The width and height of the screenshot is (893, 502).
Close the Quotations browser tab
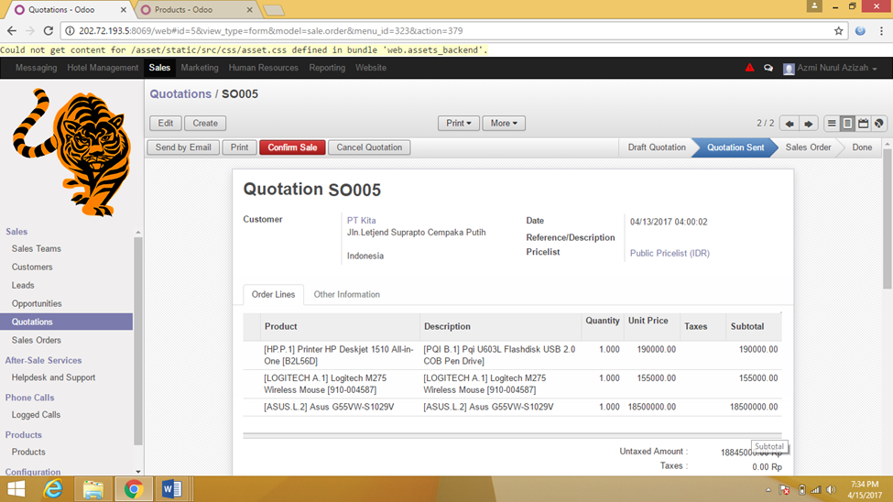[x=123, y=10]
